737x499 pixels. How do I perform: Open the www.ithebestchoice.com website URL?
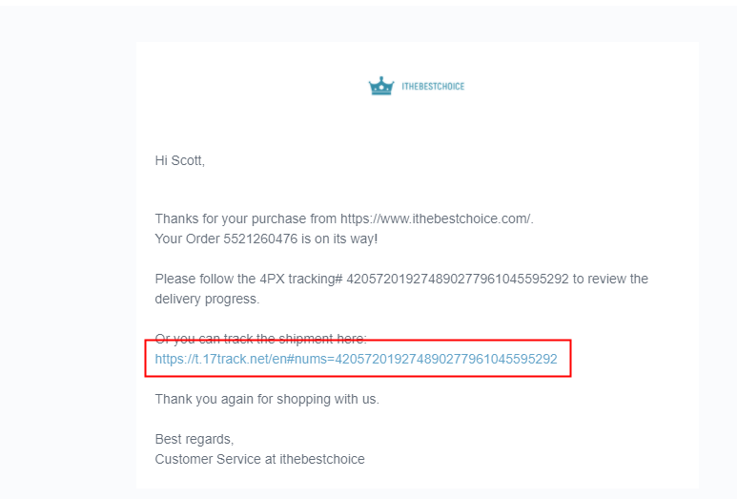pyautogui.click(x=435, y=218)
